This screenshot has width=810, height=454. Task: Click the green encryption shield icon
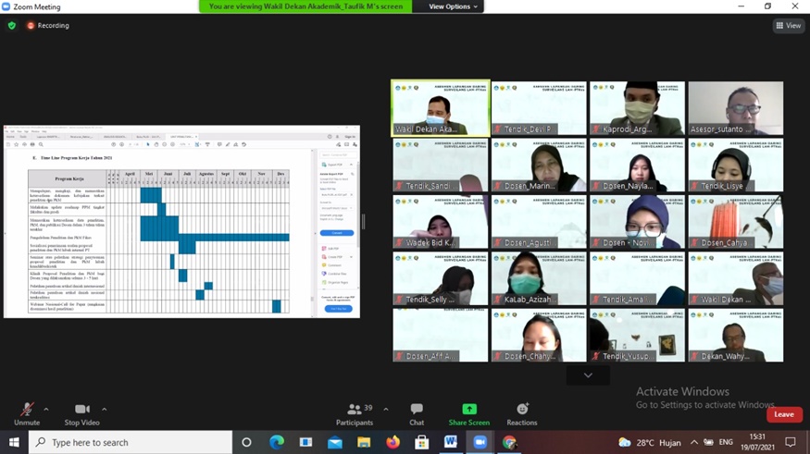(x=12, y=26)
